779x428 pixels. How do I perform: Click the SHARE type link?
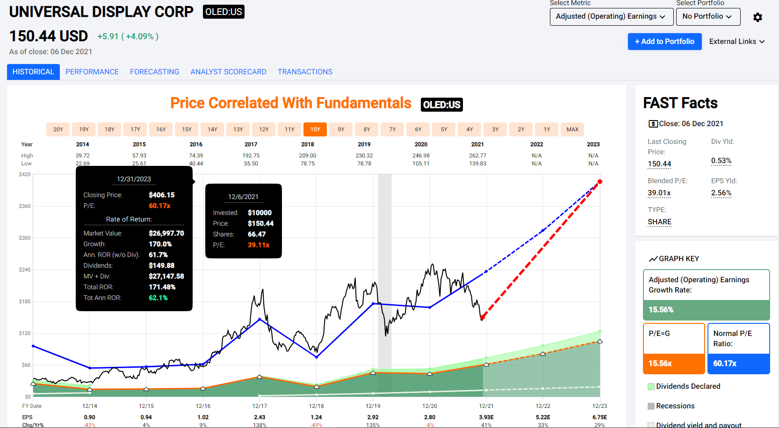[x=659, y=221]
